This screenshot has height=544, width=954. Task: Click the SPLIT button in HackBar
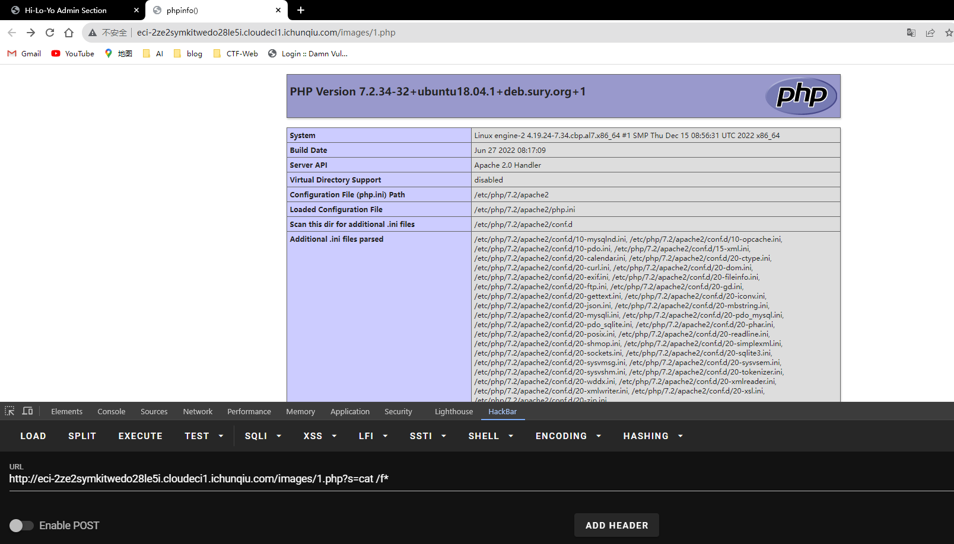click(x=82, y=436)
